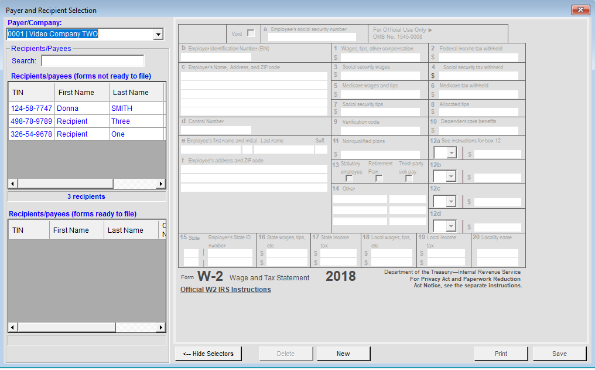Screen dimensions: 595x370
Task: Select the Recipient Three row
Action: click(x=82, y=121)
